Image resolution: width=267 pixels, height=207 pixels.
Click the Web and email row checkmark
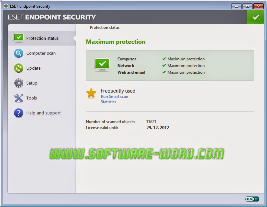[x=164, y=72]
